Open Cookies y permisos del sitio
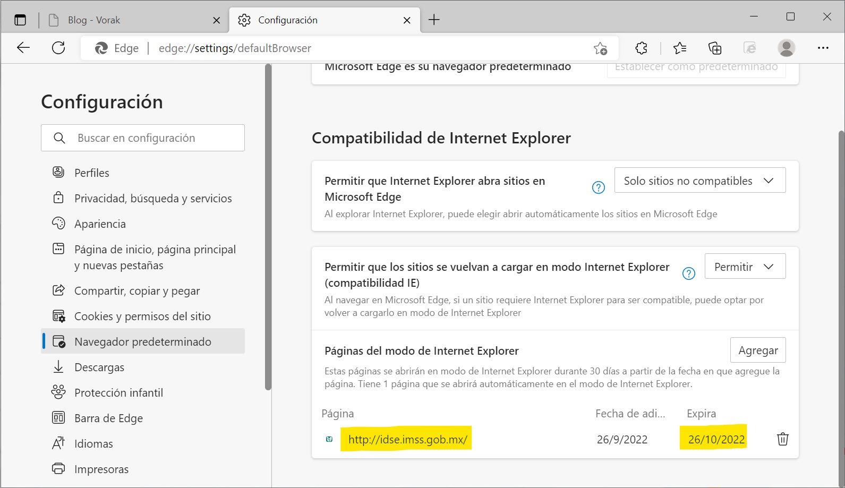845x488 pixels. [x=143, y=316]
